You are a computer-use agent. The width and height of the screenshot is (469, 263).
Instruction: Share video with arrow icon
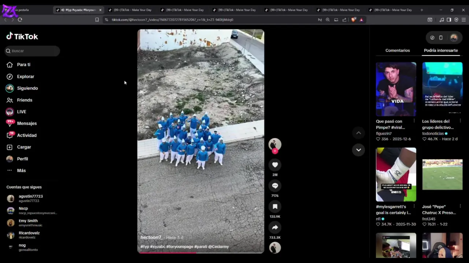275,227
